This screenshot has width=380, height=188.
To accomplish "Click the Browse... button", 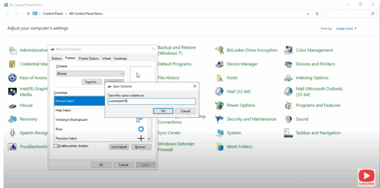I will [x=141, y=147].
